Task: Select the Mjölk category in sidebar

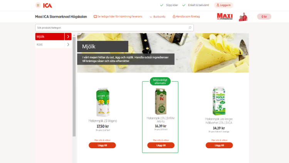Action: pos(50,37)
